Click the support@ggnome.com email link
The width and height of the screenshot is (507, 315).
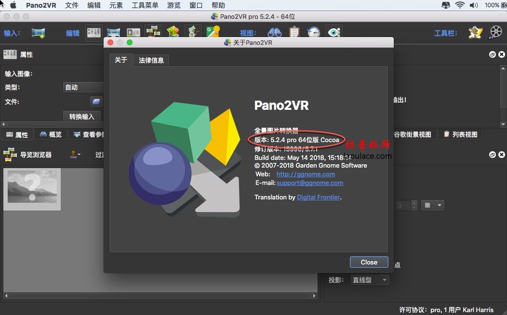pos(310,183)
